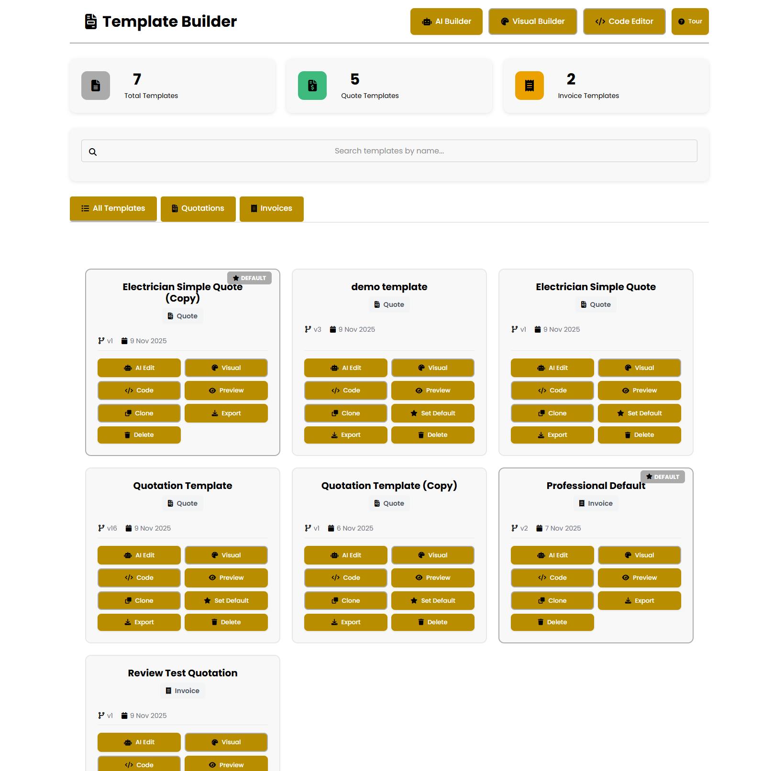Start the Tour from the header
The height and width of the screenshot is (771, 773).
[690, 21]
